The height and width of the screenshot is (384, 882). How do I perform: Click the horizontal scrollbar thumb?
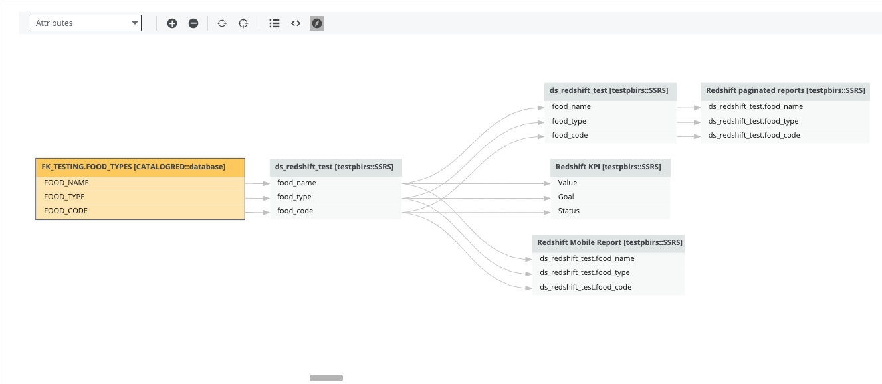(326, 378)
